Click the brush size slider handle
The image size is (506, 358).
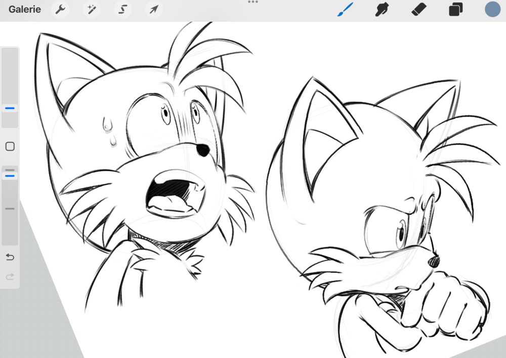[x=10, y=108]
